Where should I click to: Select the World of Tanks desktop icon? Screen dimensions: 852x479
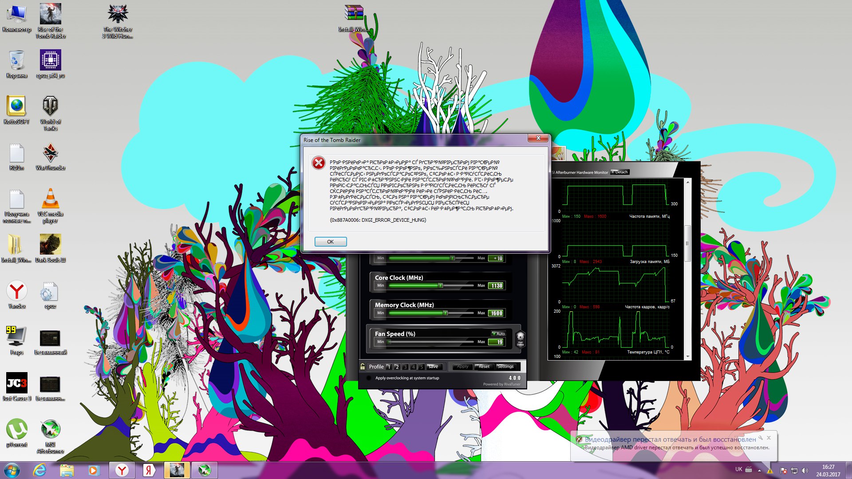click(x=50, y=113)
